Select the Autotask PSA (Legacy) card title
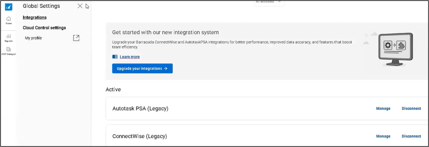 click(140, 109)
